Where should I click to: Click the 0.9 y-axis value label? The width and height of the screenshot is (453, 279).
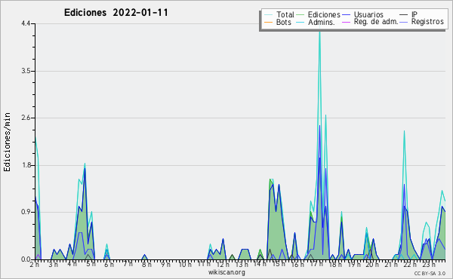tap(26, 212)
